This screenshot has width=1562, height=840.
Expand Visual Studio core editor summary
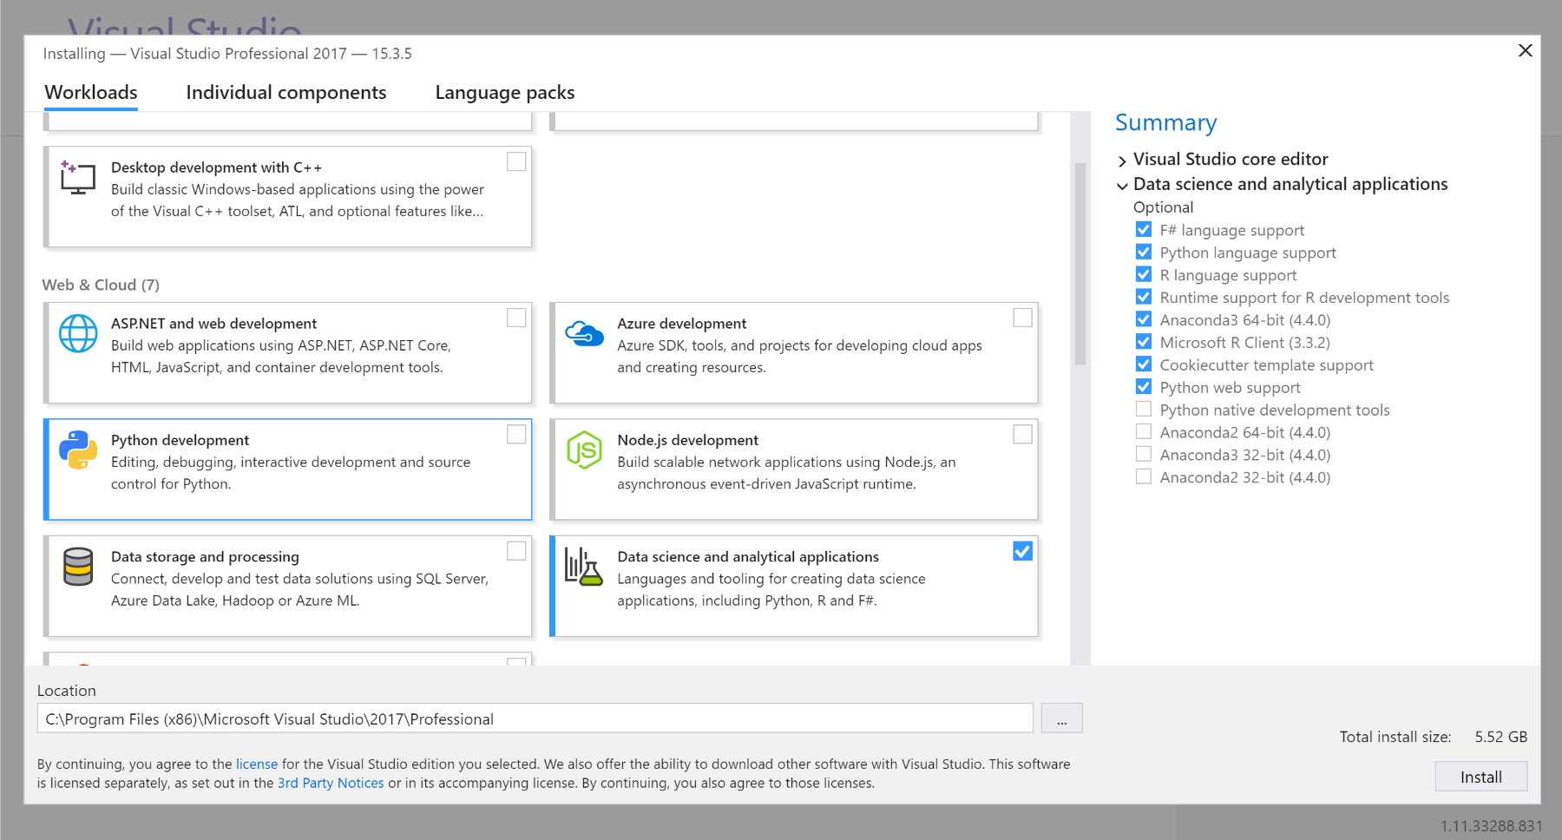coord(1122,161)
